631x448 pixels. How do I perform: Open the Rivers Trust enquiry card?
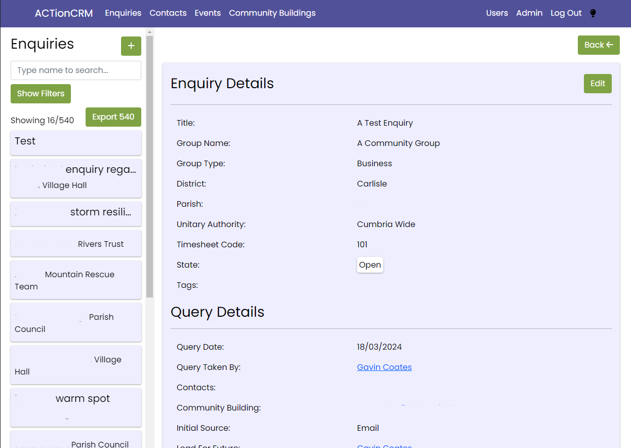click(x=76, y=244)
